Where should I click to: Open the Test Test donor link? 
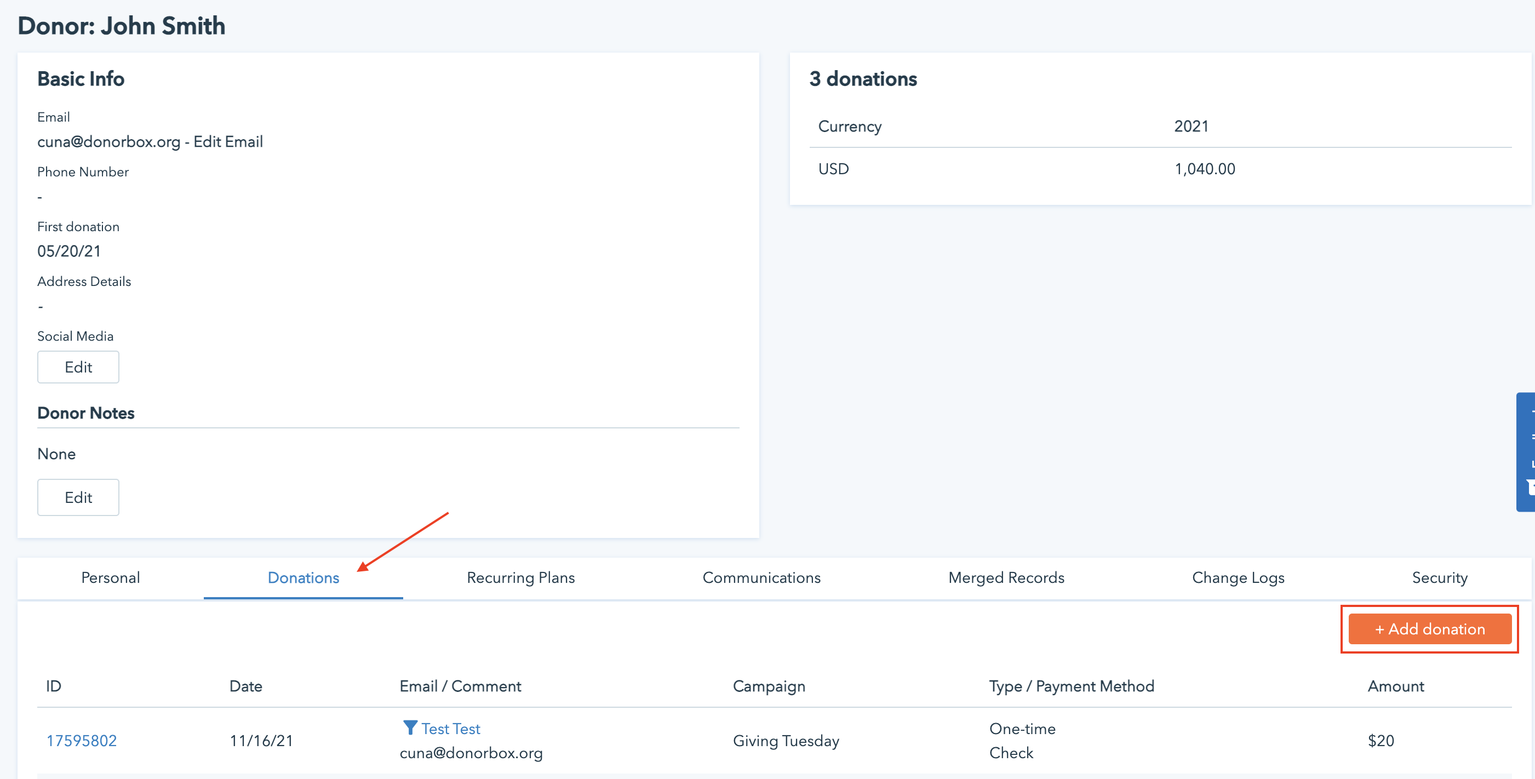point(450,729)
